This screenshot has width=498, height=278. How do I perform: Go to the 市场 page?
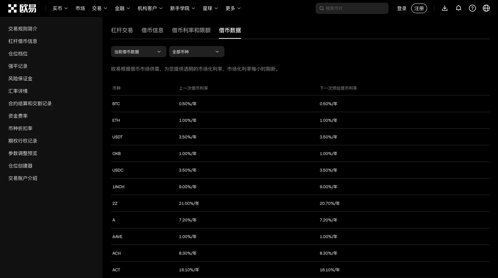click(x=80, y=8)
